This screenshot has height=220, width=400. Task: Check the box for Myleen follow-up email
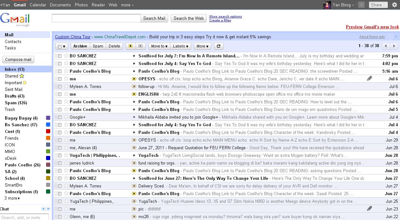coord(59,86)
